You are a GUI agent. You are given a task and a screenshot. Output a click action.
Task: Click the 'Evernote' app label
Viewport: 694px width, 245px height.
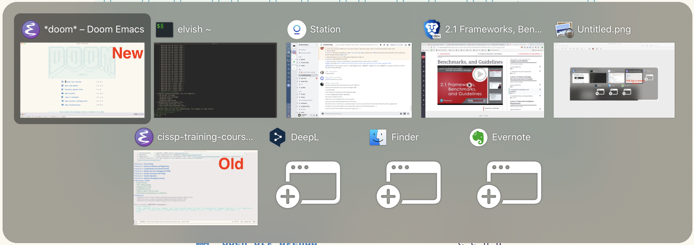coord(511,137)
